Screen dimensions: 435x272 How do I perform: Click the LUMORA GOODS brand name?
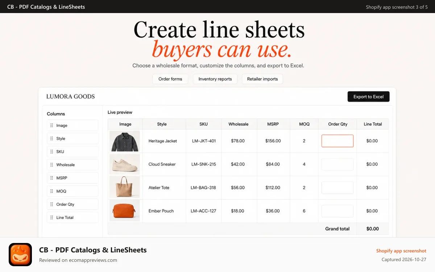coord(71,96)
